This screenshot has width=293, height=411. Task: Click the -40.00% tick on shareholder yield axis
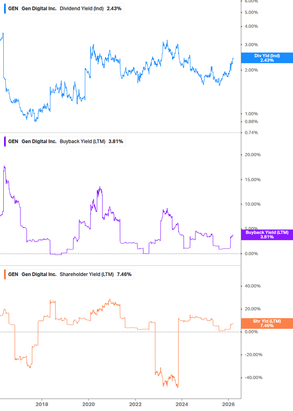click(x=253, y=378)
